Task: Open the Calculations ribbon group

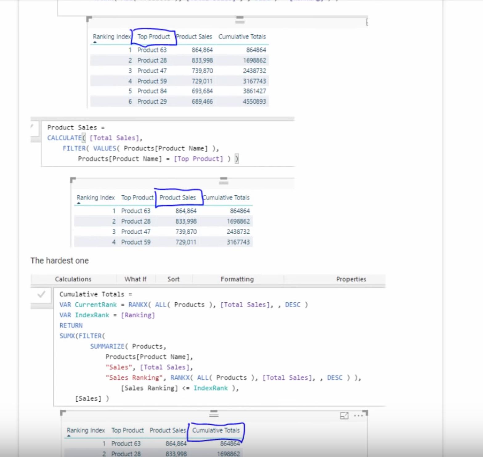Action: (73, 279)
